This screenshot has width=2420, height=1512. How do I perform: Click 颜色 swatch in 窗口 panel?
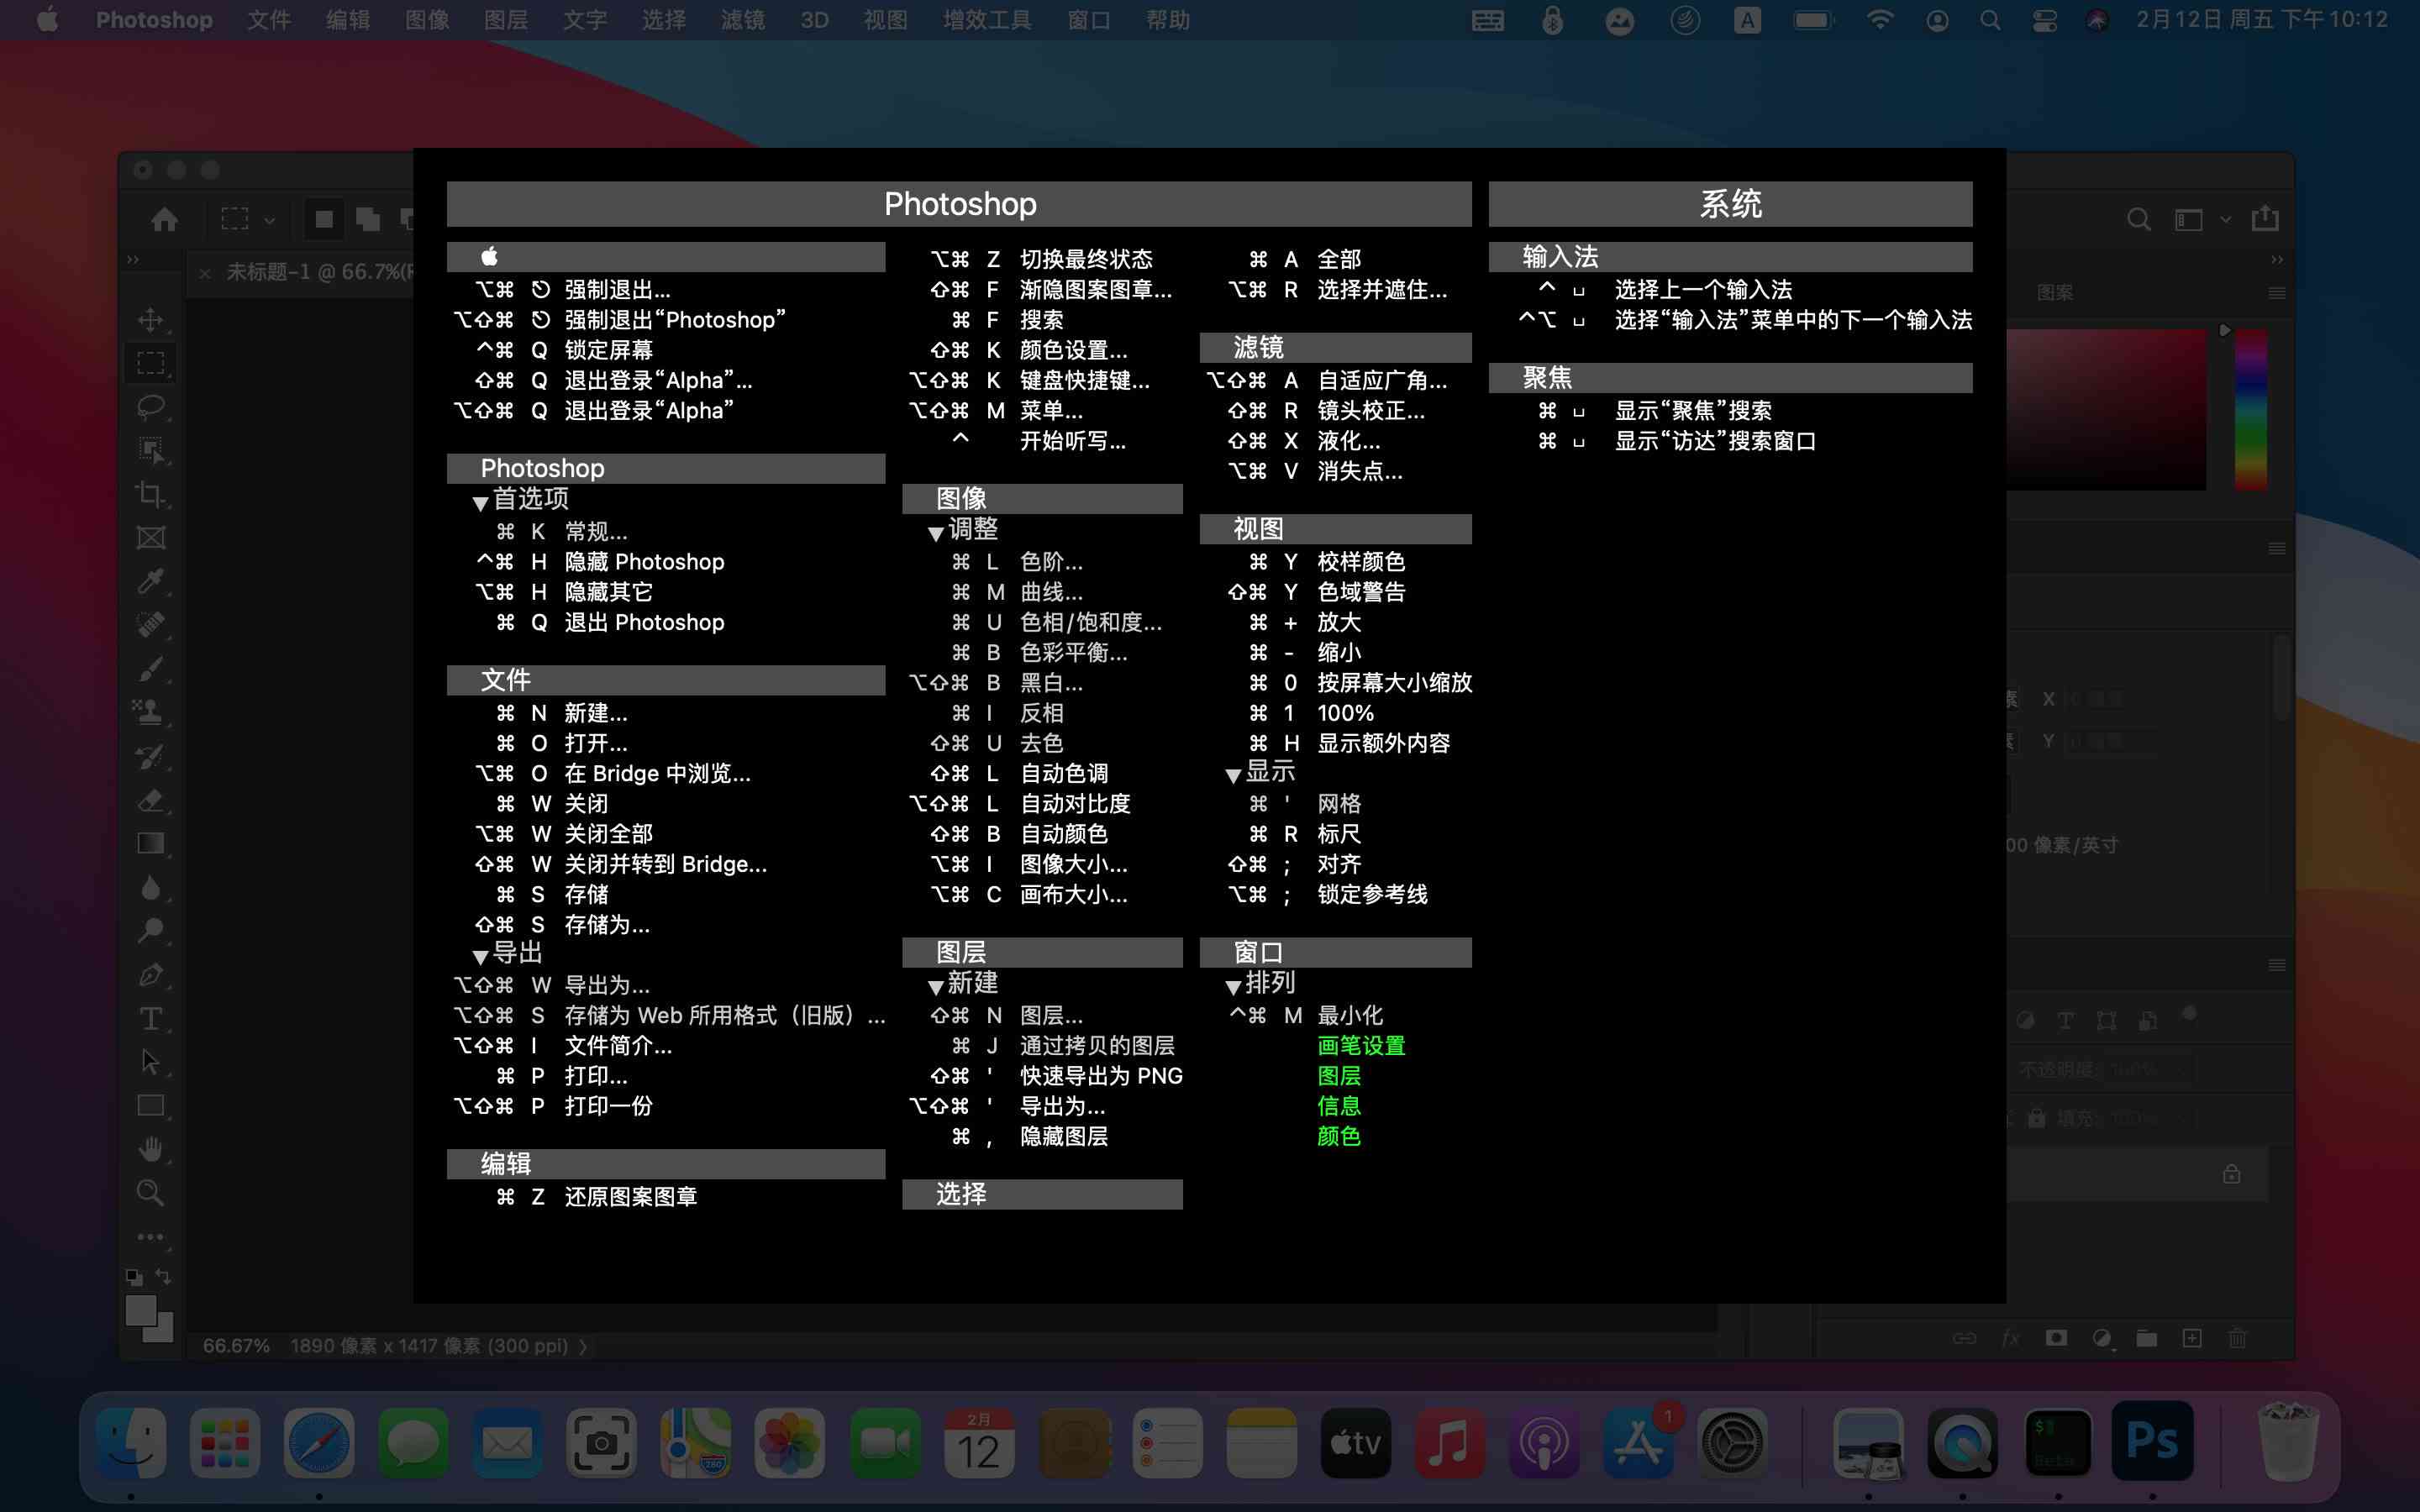click(1339, 1136)
